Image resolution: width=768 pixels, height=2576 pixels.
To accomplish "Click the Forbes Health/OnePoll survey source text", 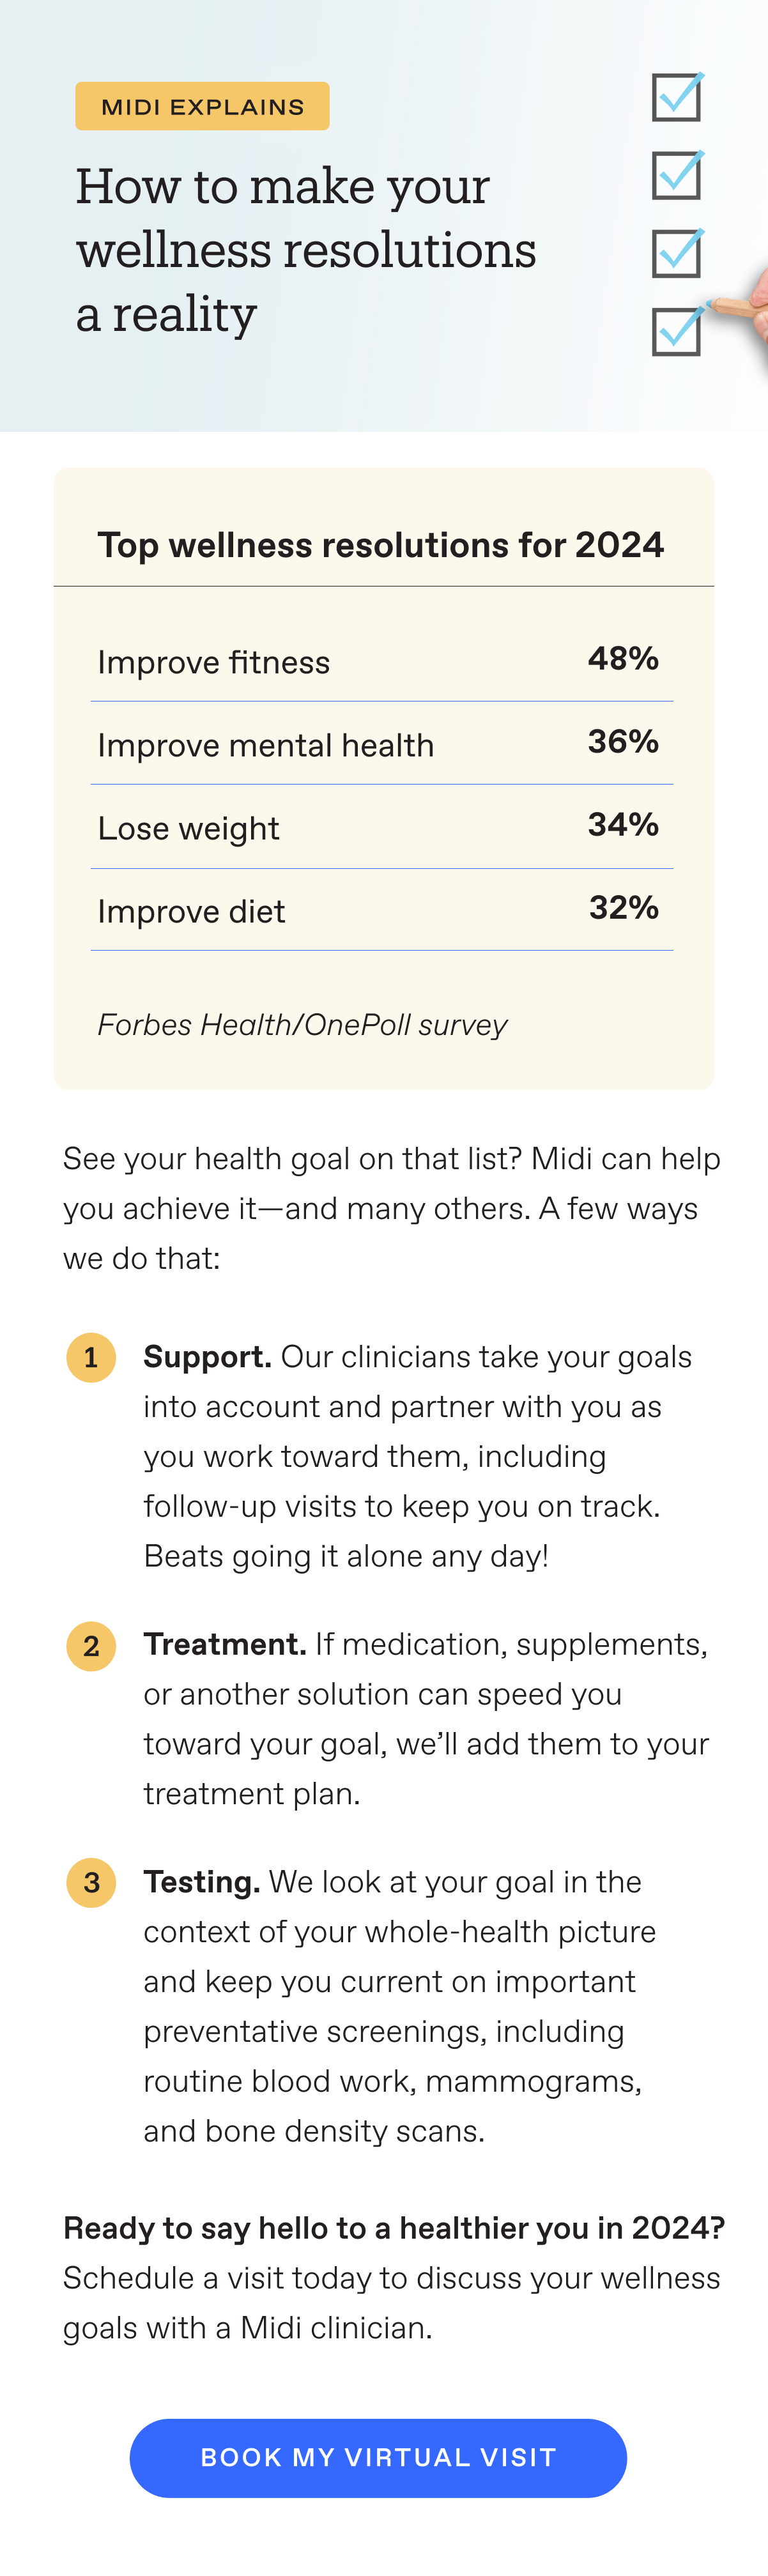I will [x=302, y=1024].
